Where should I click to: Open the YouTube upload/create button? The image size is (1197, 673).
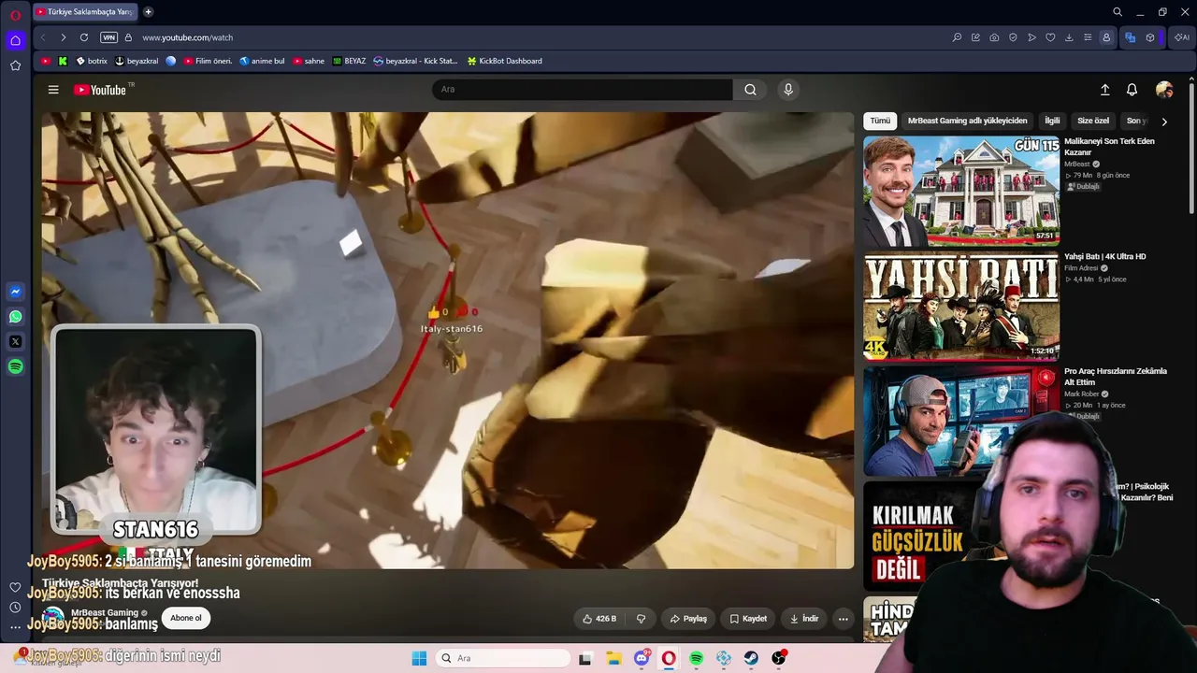[x=1104, y=90]
